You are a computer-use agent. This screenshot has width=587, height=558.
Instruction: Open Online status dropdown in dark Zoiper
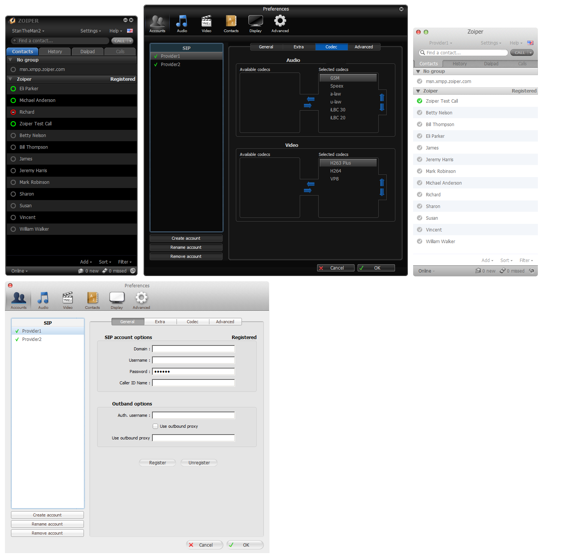[x=19, y=271]
